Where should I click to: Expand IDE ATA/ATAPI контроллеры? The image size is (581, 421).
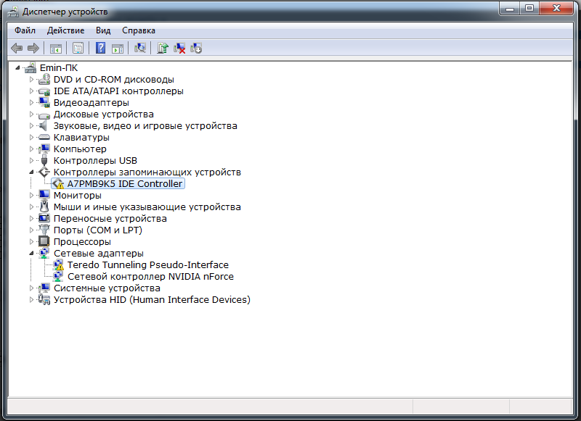point(31,91)
